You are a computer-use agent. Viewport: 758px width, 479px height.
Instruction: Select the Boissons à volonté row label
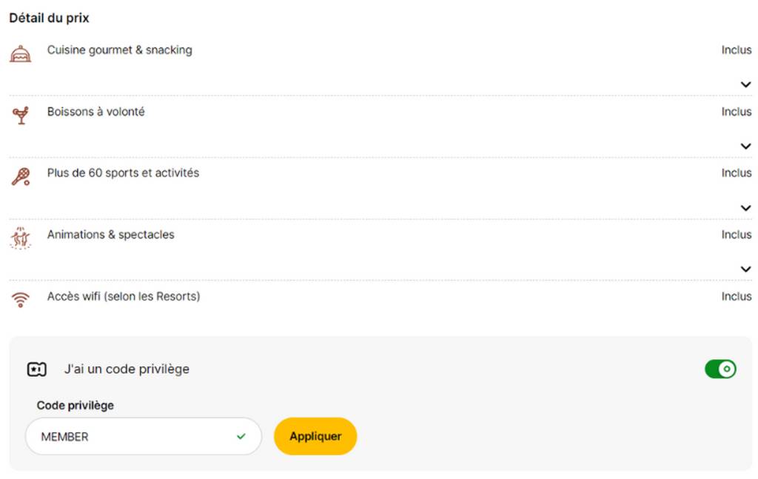pyautogui.click(x=95, y=112)
